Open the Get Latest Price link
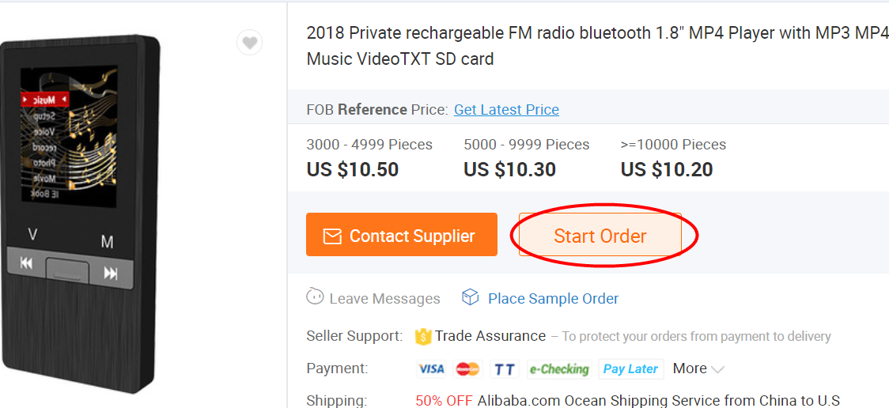This screenshot has height=408, width=889. coord(506,110)
